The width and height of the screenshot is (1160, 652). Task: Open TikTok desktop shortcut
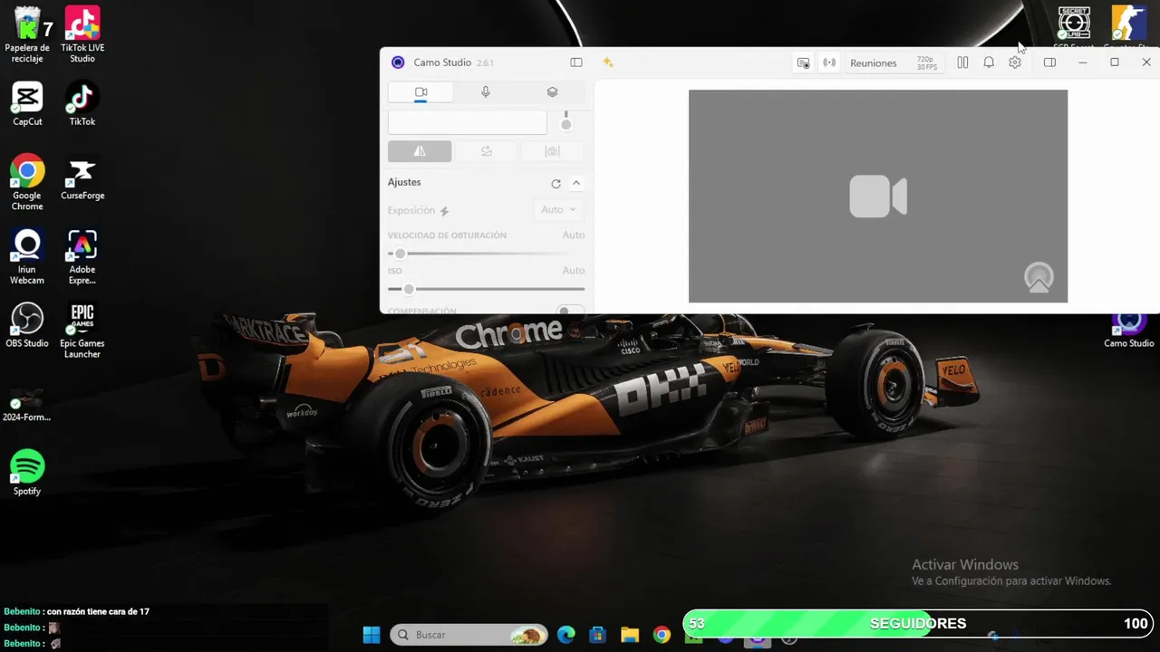(x=82, y=104)
